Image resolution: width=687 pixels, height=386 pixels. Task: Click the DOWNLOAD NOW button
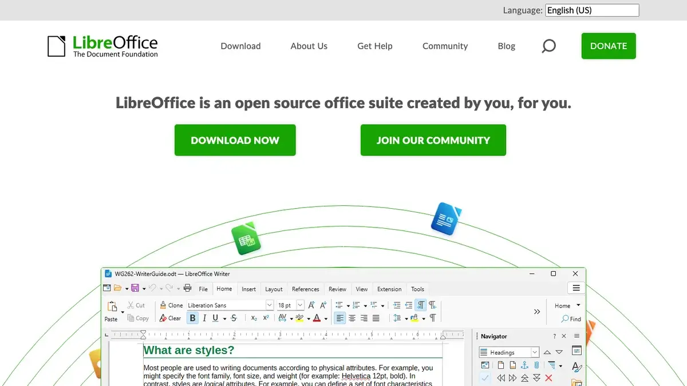[235, 140]
